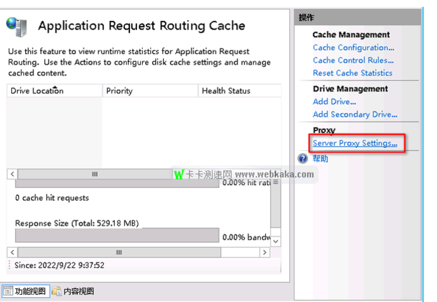Select the Add Secondary Drive action
Image resolution: width=437 pixels, height=302 pixels.
point(355,114)
